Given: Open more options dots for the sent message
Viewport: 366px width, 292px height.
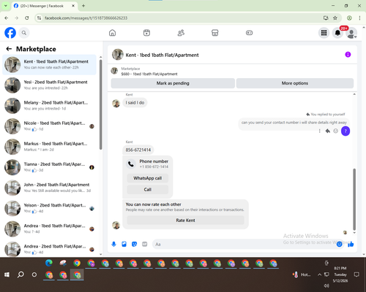Looking at the screenshot, I should coord(319,131).
